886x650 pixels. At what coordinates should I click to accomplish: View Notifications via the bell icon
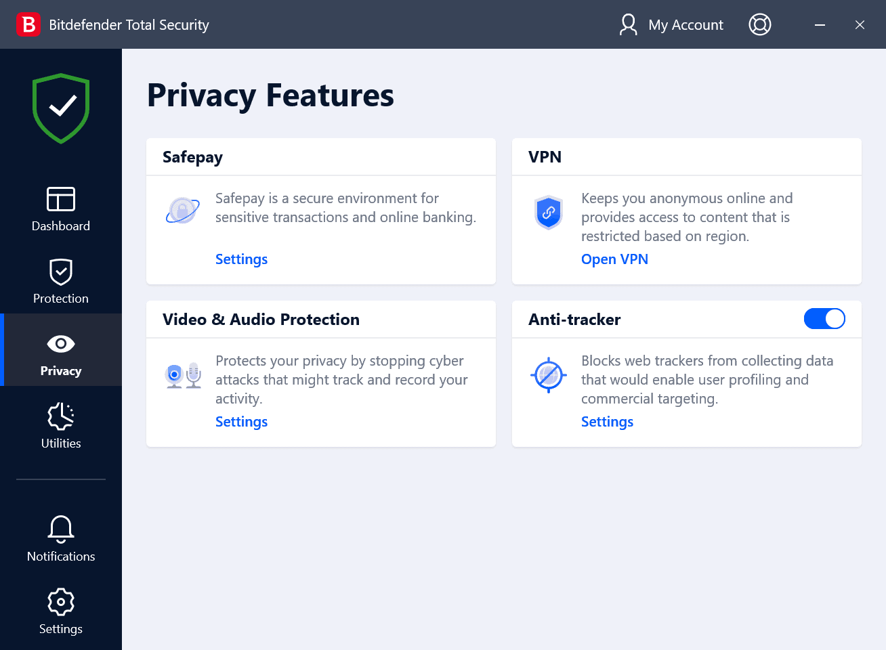(x=61, y=539)
